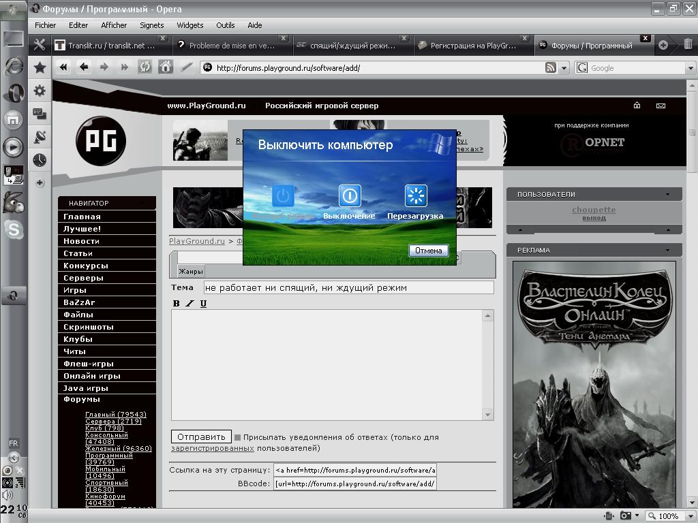Reload the page
Screen dimensions: 698x523
(x=145, y=67)
